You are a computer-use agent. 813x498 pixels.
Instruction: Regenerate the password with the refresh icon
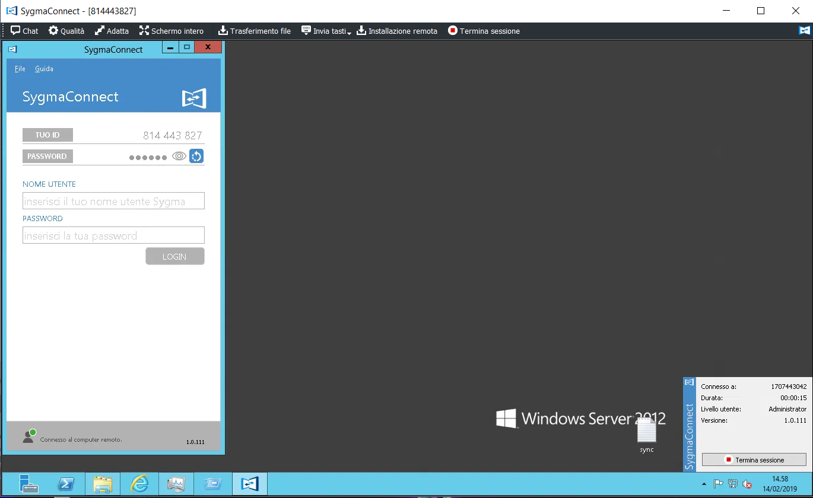tap(196, 157)
